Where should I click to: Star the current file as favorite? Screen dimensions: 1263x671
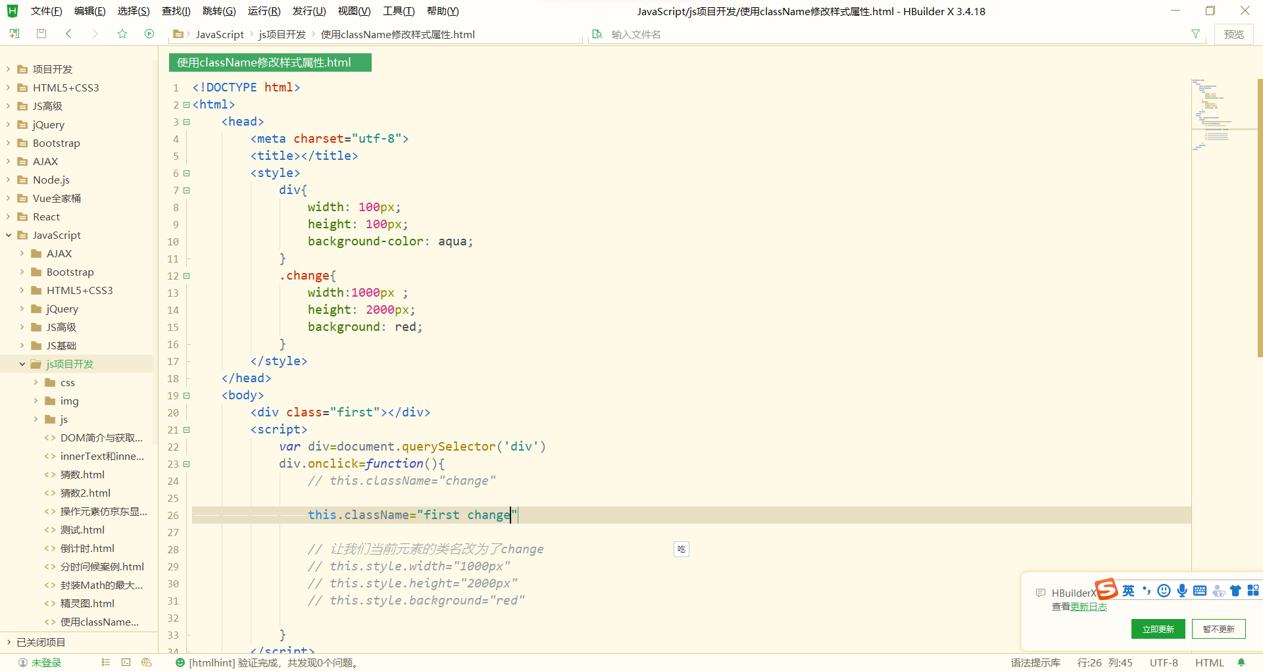point(122,34)
